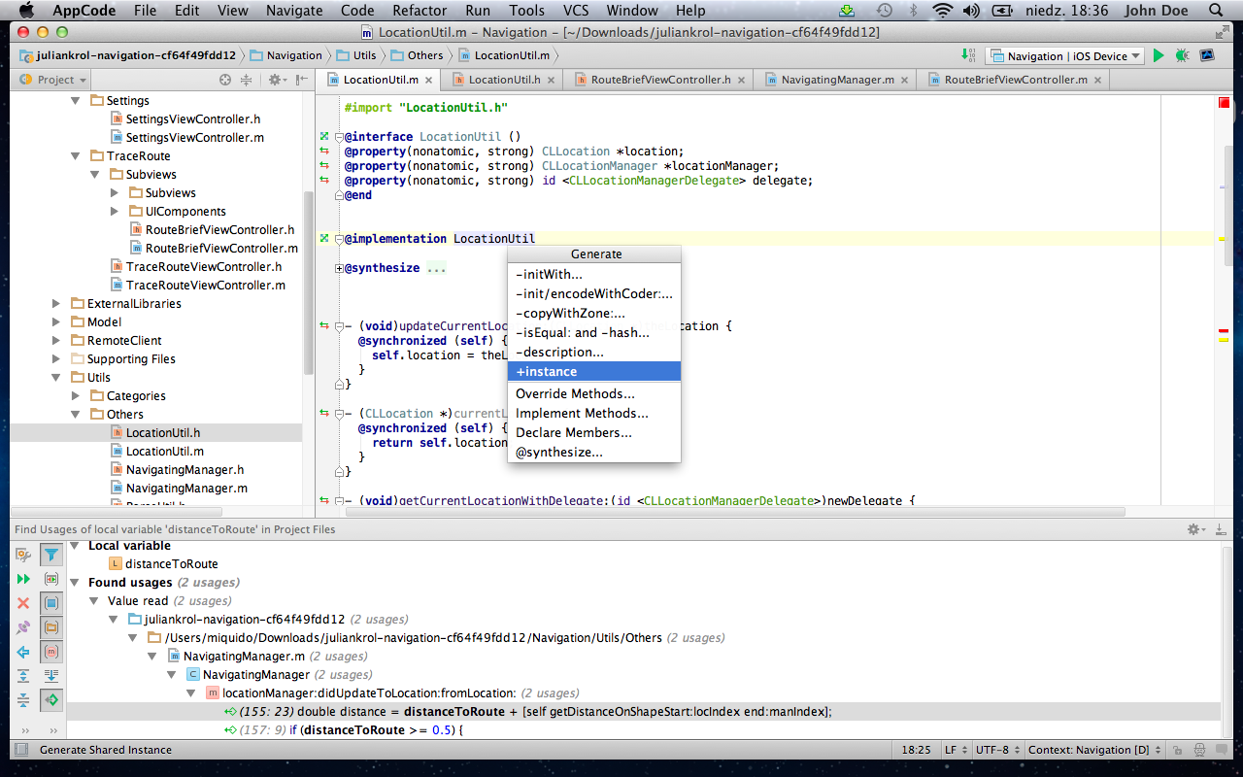Click Context: Navigation [D] in status bar
The height and width of the screenshot is (777, 1243).
pos(1093,750)
